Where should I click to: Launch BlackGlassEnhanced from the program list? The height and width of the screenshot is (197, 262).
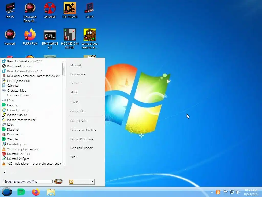(20, 66)
